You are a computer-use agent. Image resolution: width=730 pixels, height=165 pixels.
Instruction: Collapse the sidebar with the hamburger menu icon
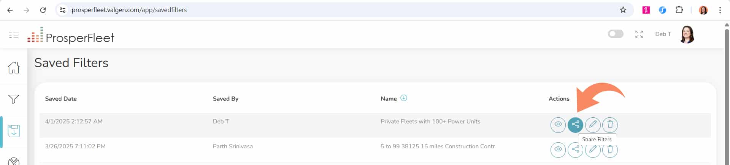tap(14, 35)
